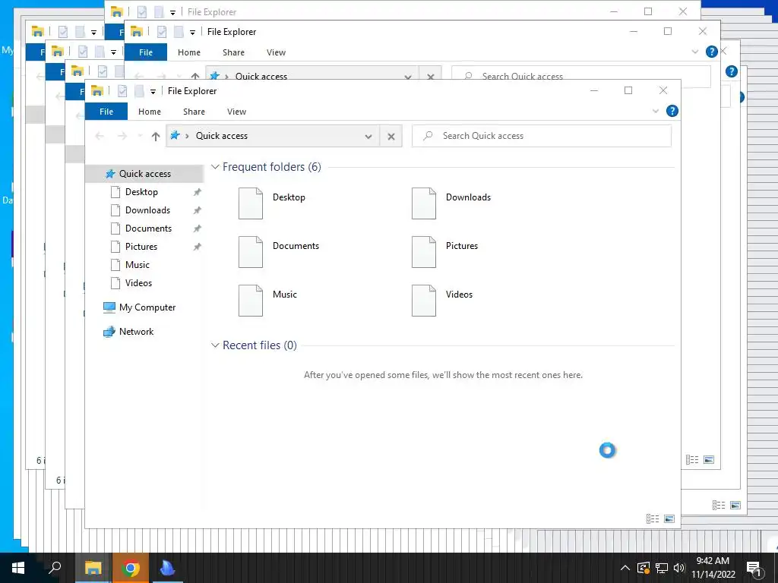The image size is (778, 583).
Task: Click the File Explorer taskbar icon
Action: coord(93,568)
